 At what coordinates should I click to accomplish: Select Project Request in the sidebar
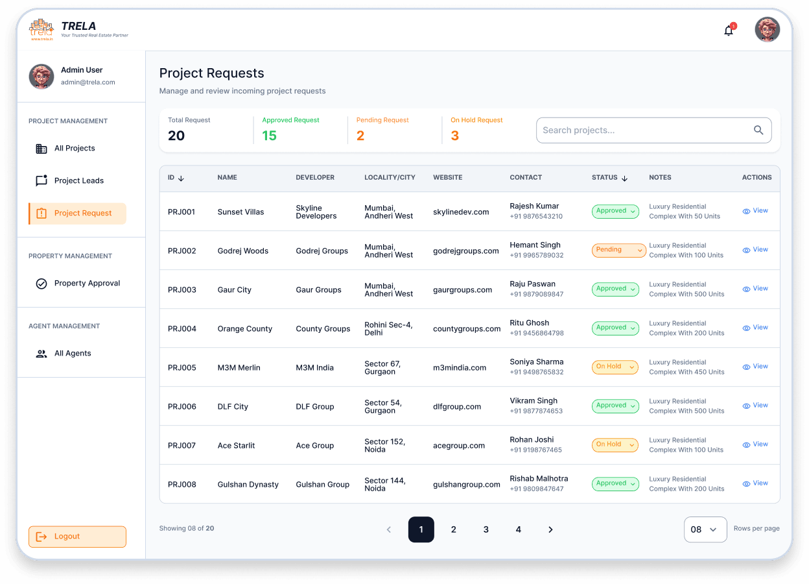pos(77,213)
